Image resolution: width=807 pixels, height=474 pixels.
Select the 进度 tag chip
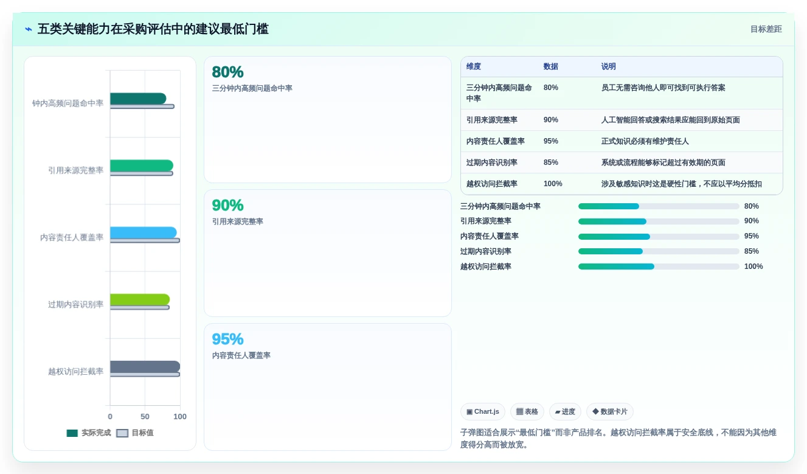click(565, 412)
